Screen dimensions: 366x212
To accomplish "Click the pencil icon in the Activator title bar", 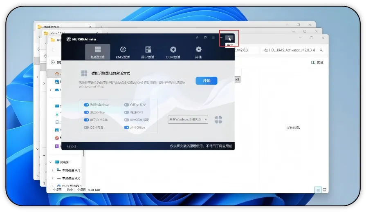I will coord(197,37).
